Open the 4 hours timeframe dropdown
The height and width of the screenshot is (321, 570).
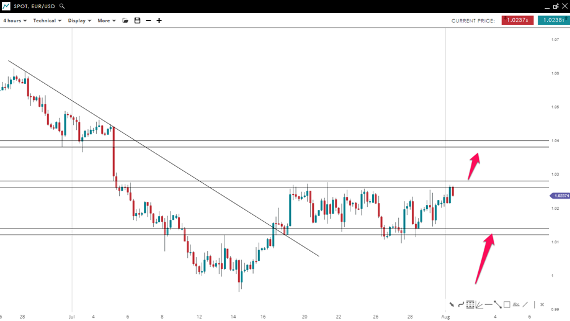tap(15, 20)
